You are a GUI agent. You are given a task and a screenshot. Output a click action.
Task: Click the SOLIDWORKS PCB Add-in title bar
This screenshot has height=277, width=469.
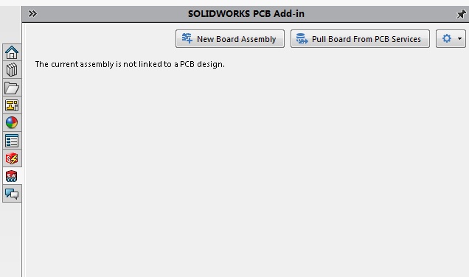pyautogui.click(x=246, y=14)
